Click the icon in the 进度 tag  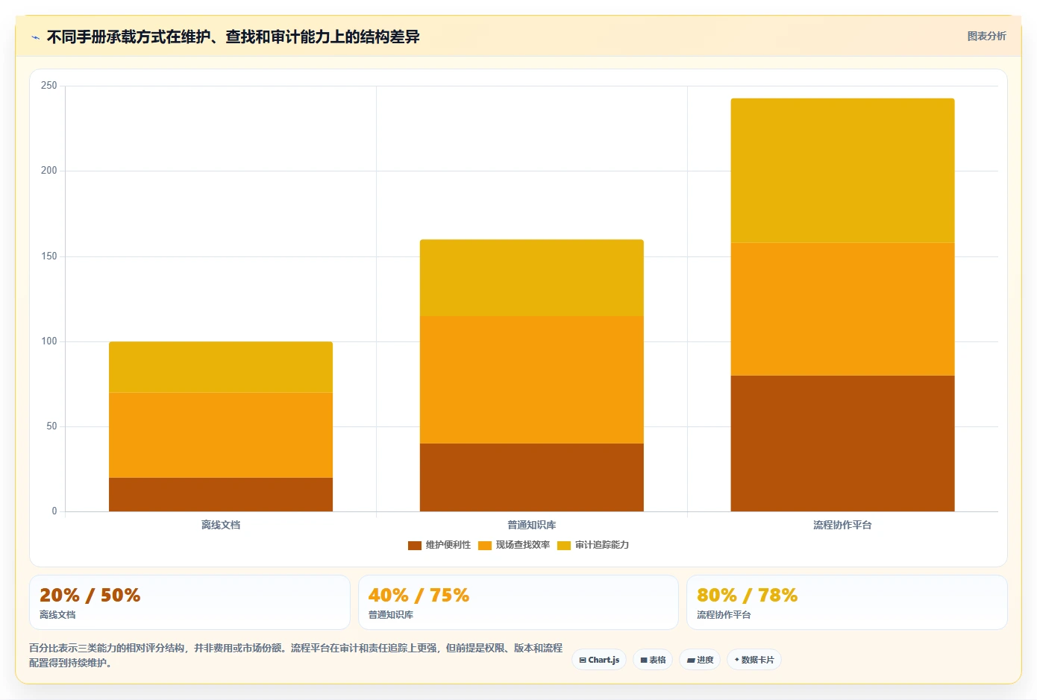coord(691,660)
